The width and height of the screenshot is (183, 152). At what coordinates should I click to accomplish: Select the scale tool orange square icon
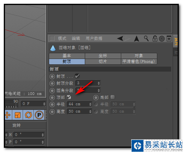pyautogui.click(x=18, y=115)
